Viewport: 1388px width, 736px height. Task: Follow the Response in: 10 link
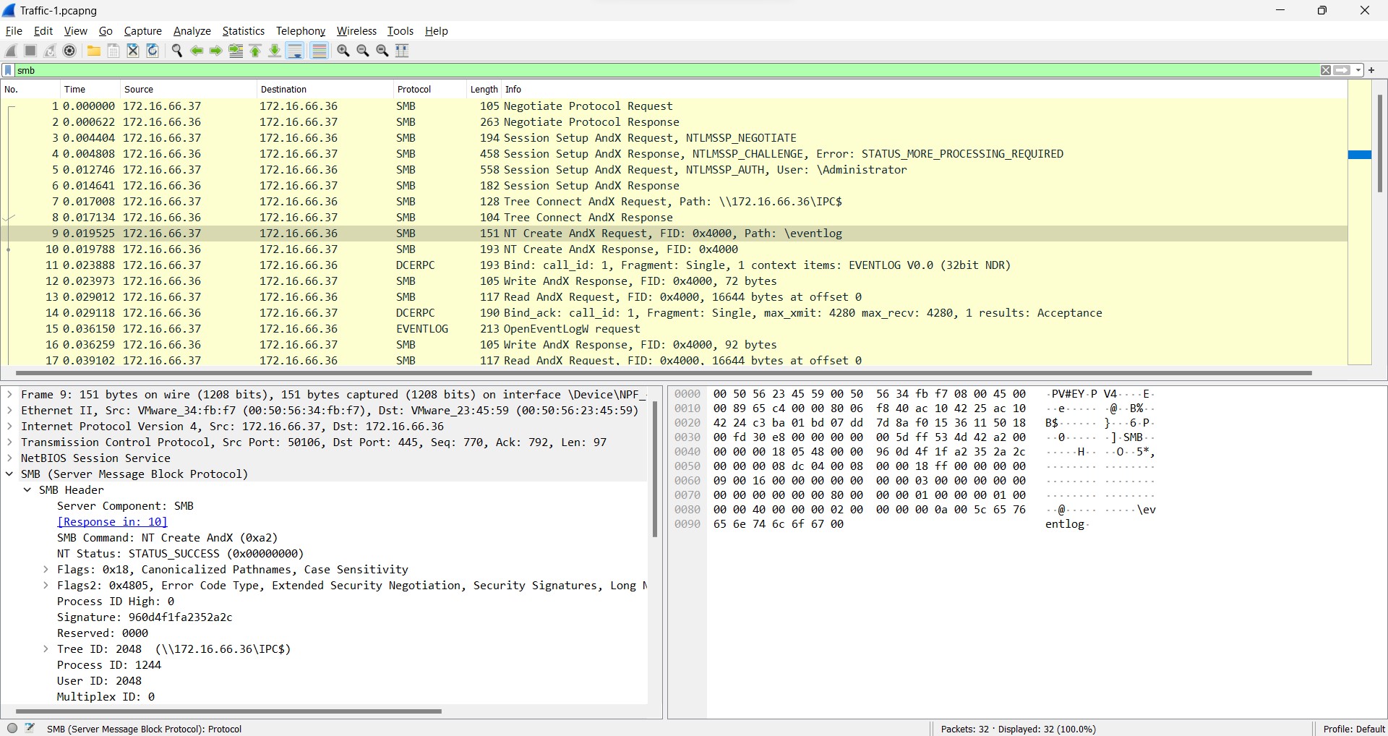[x=112, y=522]
